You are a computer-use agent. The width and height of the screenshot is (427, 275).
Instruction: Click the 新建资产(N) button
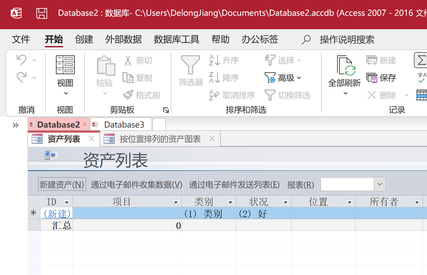(x=62, y=184)
